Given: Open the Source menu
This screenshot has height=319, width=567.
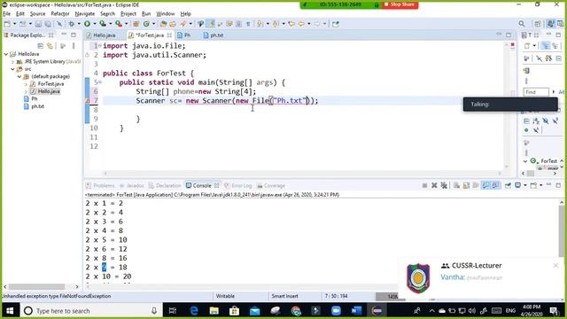Looking at the screenshot, I should click(x=37, y=14).
